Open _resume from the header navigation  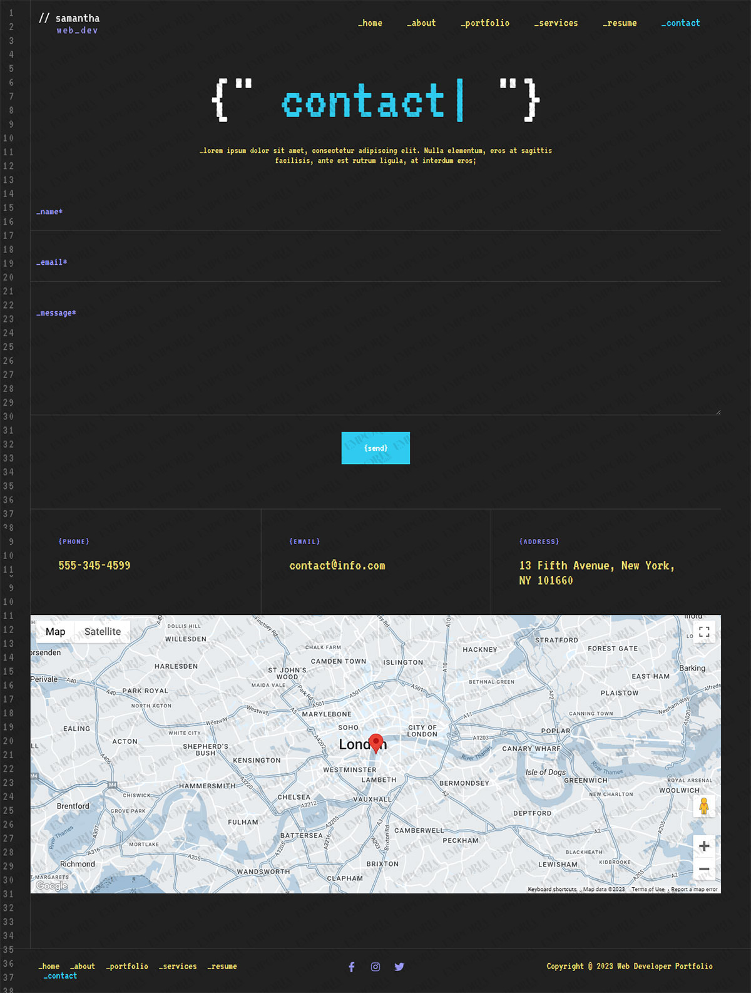620,23
